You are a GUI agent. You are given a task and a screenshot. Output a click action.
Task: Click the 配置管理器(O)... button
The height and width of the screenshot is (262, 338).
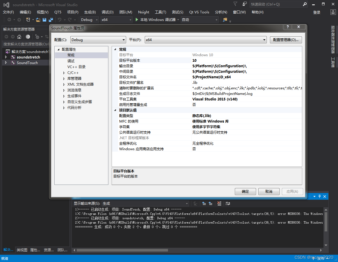coord(286,40)
